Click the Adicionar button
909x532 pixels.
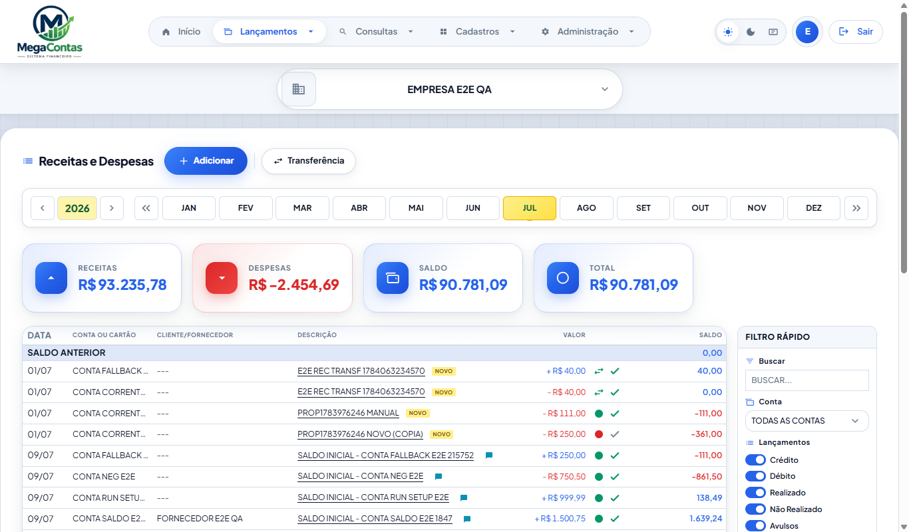pos(206,161)
